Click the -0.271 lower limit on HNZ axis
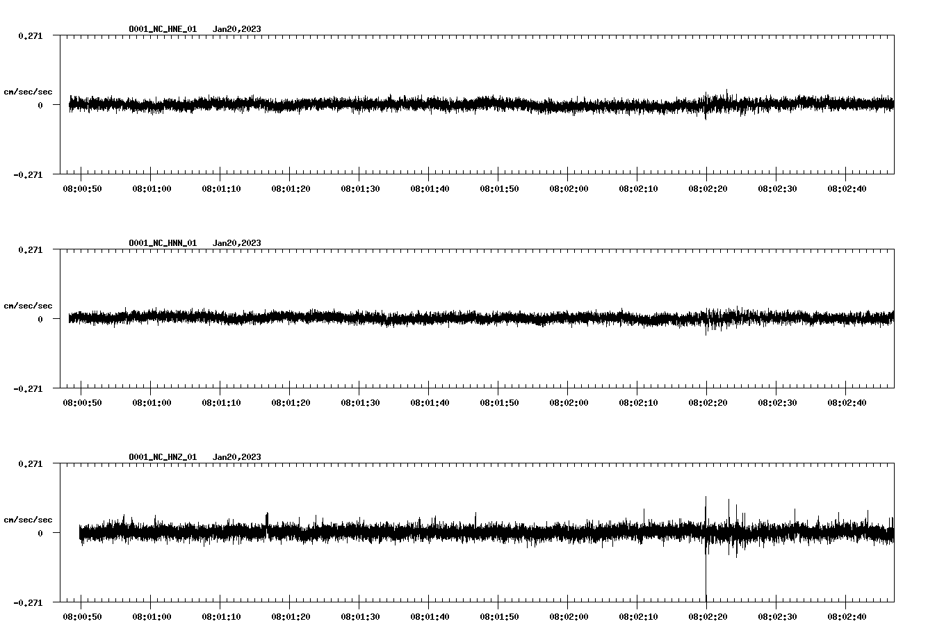Viewport: 944px width, 642px height. (x=28, y=602)
